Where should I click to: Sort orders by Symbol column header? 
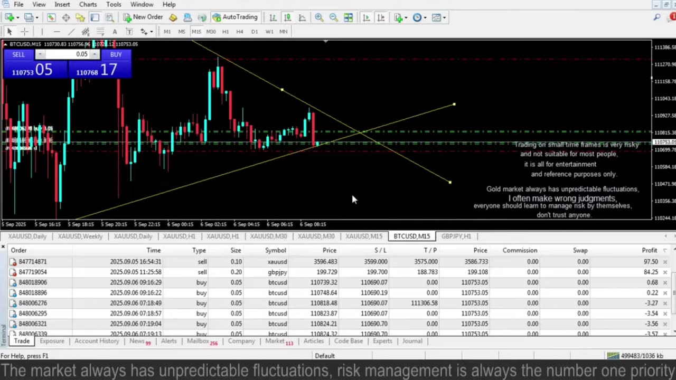(x=275, y=250)
